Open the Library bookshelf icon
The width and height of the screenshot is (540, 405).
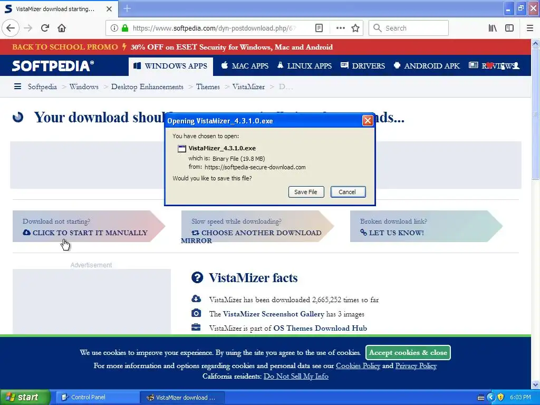coord(493,28)
